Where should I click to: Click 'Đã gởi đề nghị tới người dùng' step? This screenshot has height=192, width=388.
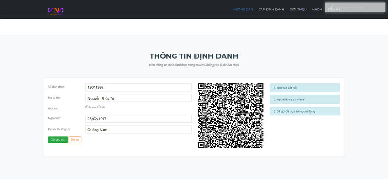(x=305, y=111)
